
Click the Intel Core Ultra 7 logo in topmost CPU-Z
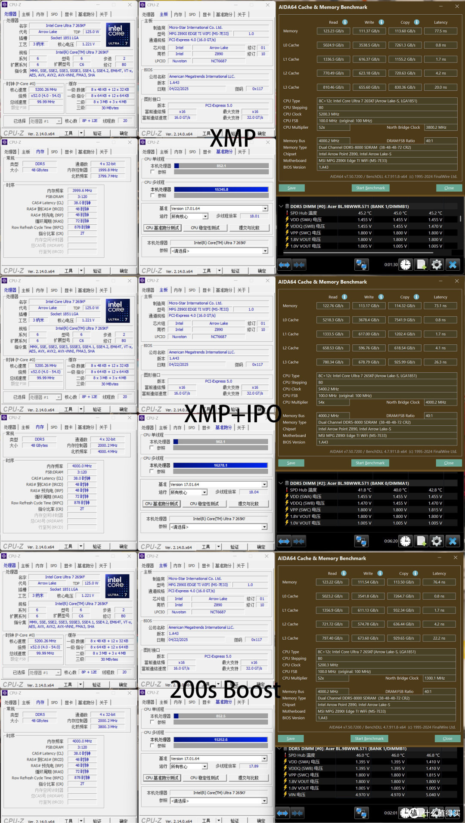coord(118,35)
